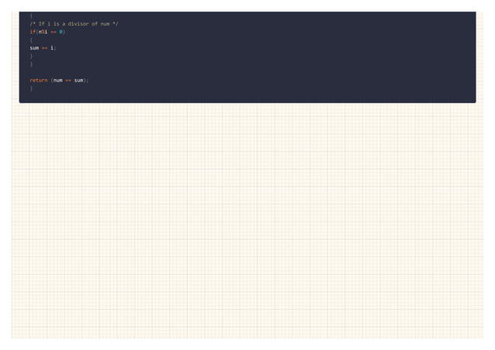Click the '==' operator in the if condition
This screenshot has height=350, width=495.
(x=54, y=32)
